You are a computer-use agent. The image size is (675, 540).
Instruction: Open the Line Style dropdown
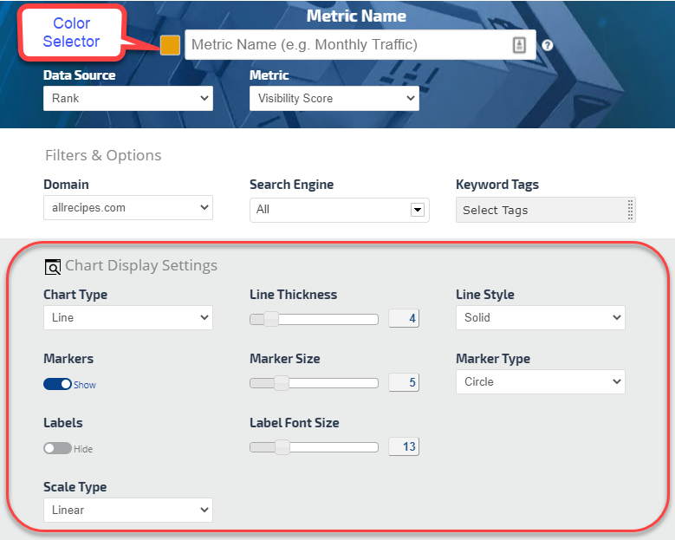[540, 318]
